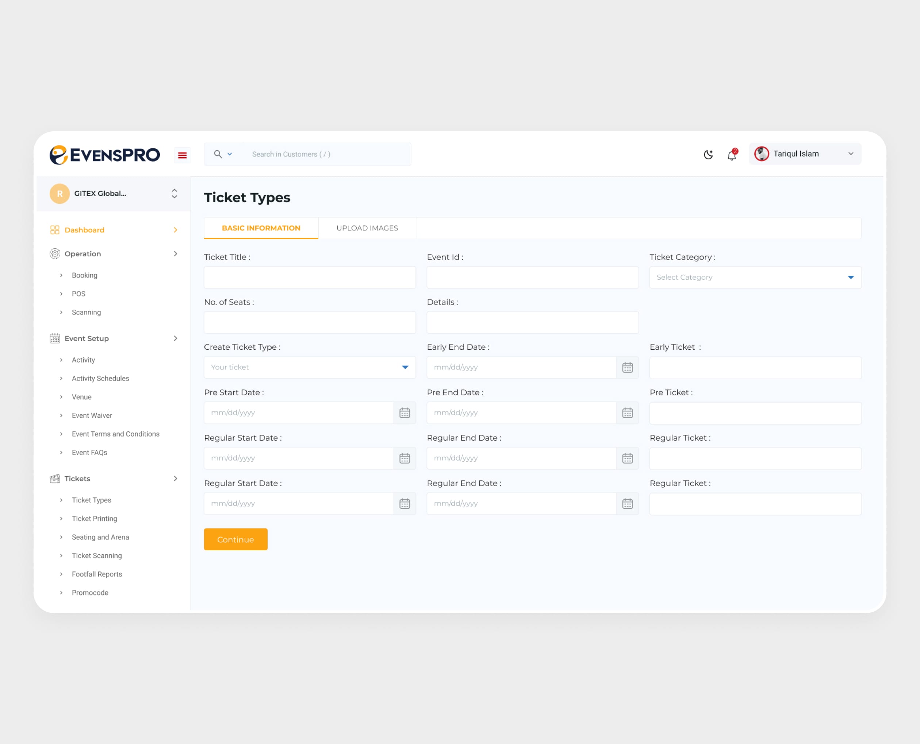
Task: Select the Basic Information tab
Action: tap(261, 228)
